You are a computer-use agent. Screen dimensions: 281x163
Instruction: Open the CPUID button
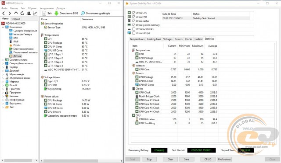click(x=208, y=159)
